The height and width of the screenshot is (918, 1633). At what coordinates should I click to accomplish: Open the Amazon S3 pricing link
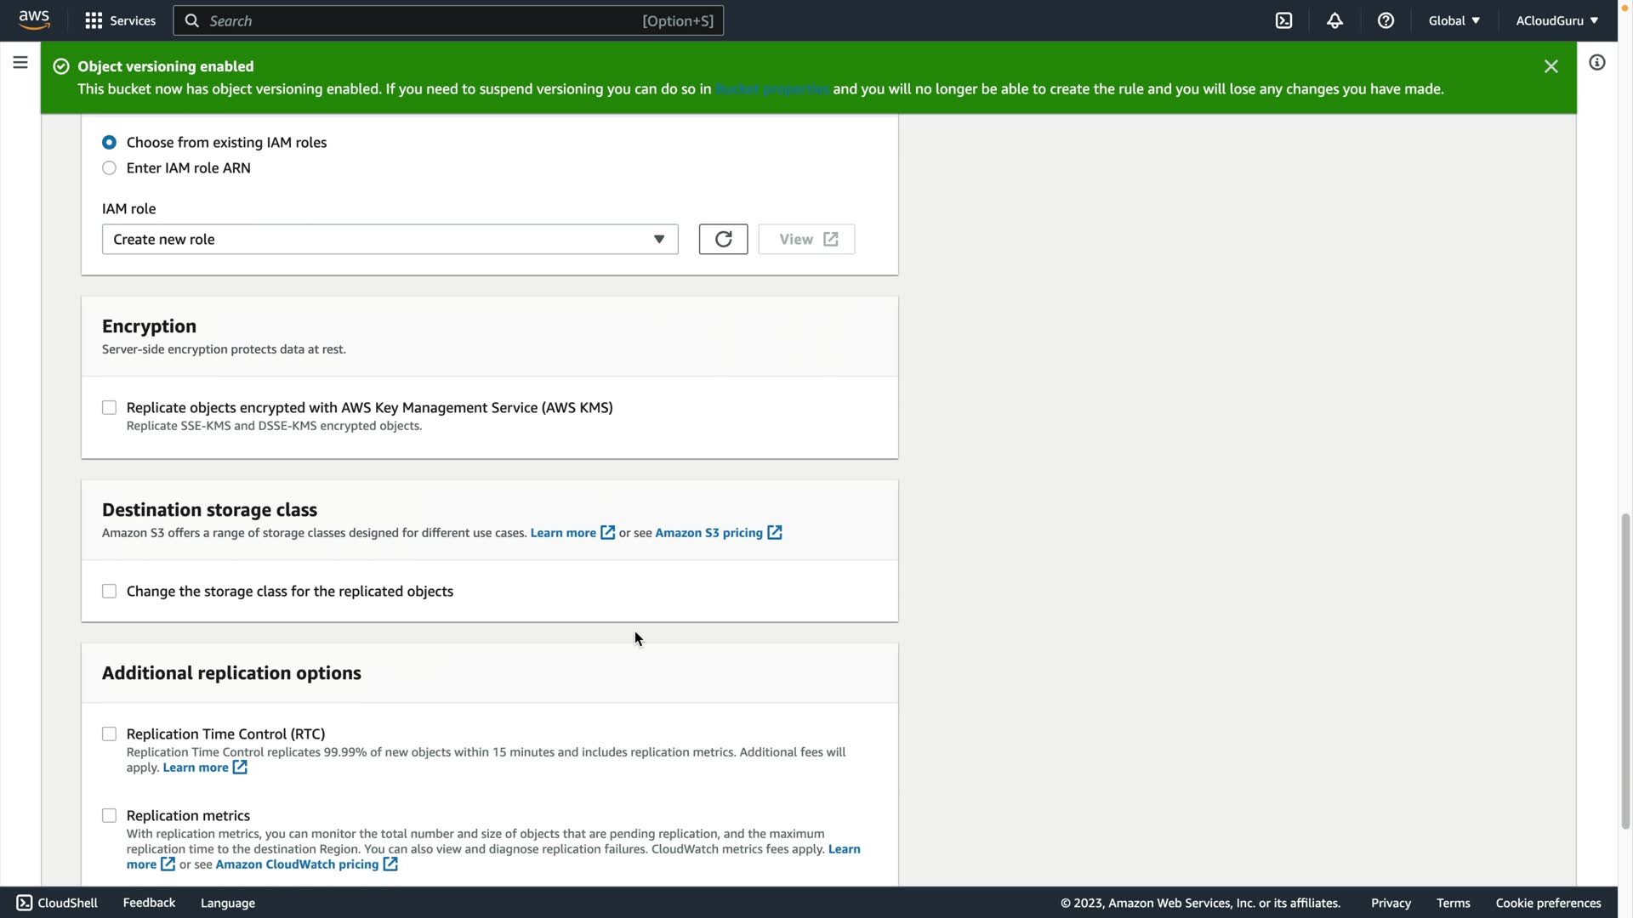click(x=709, y=533)
